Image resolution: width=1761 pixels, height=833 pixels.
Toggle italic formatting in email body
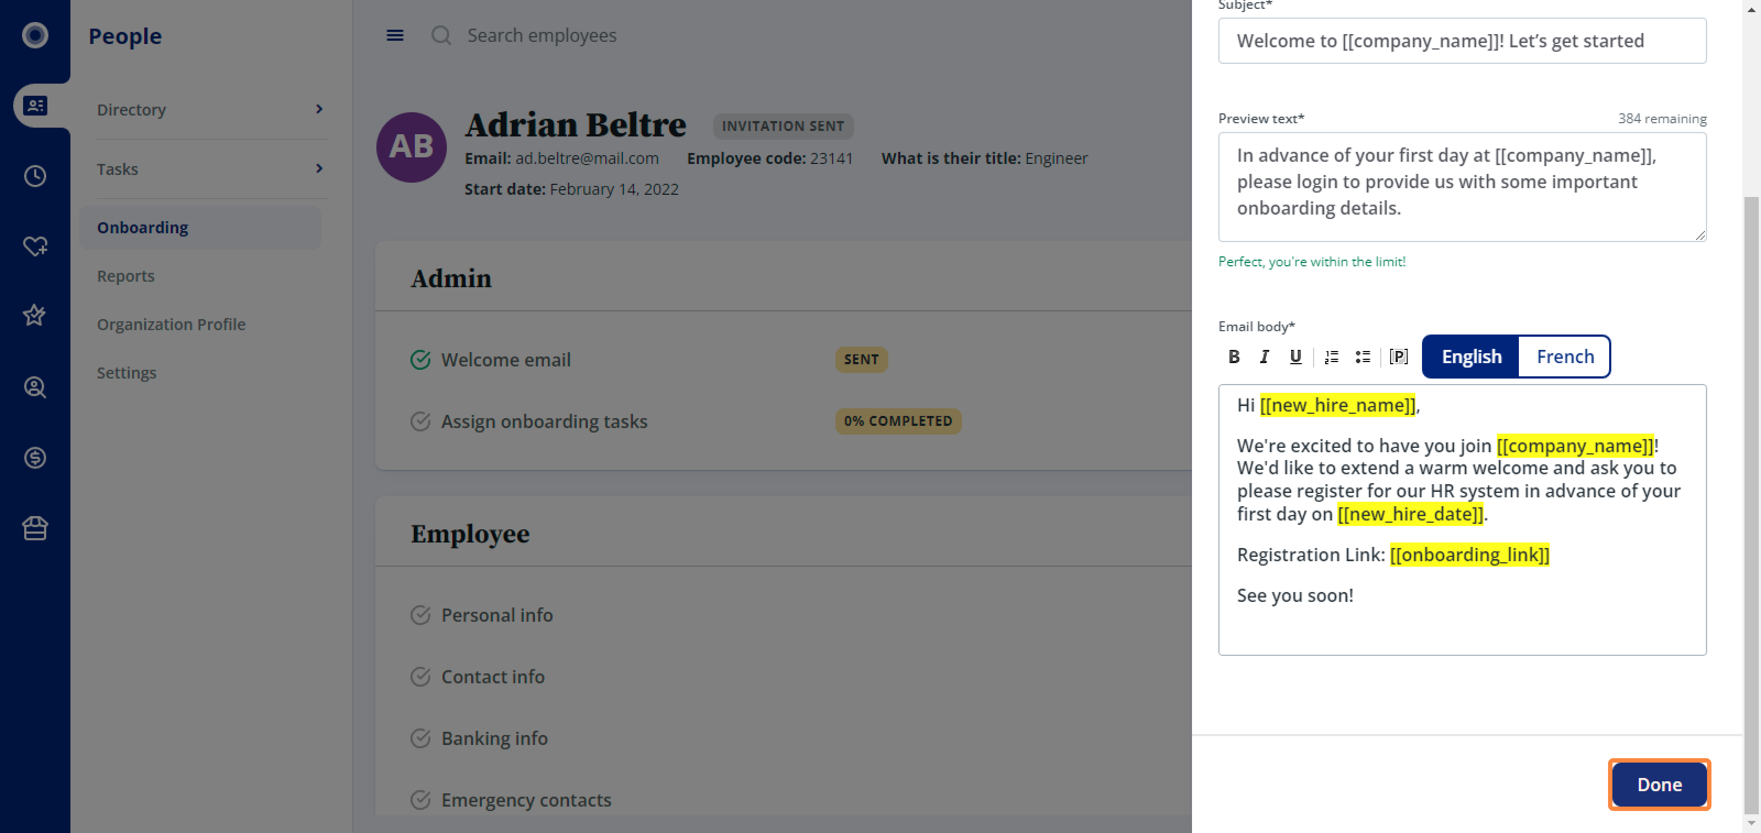[x=1265, y=357]
